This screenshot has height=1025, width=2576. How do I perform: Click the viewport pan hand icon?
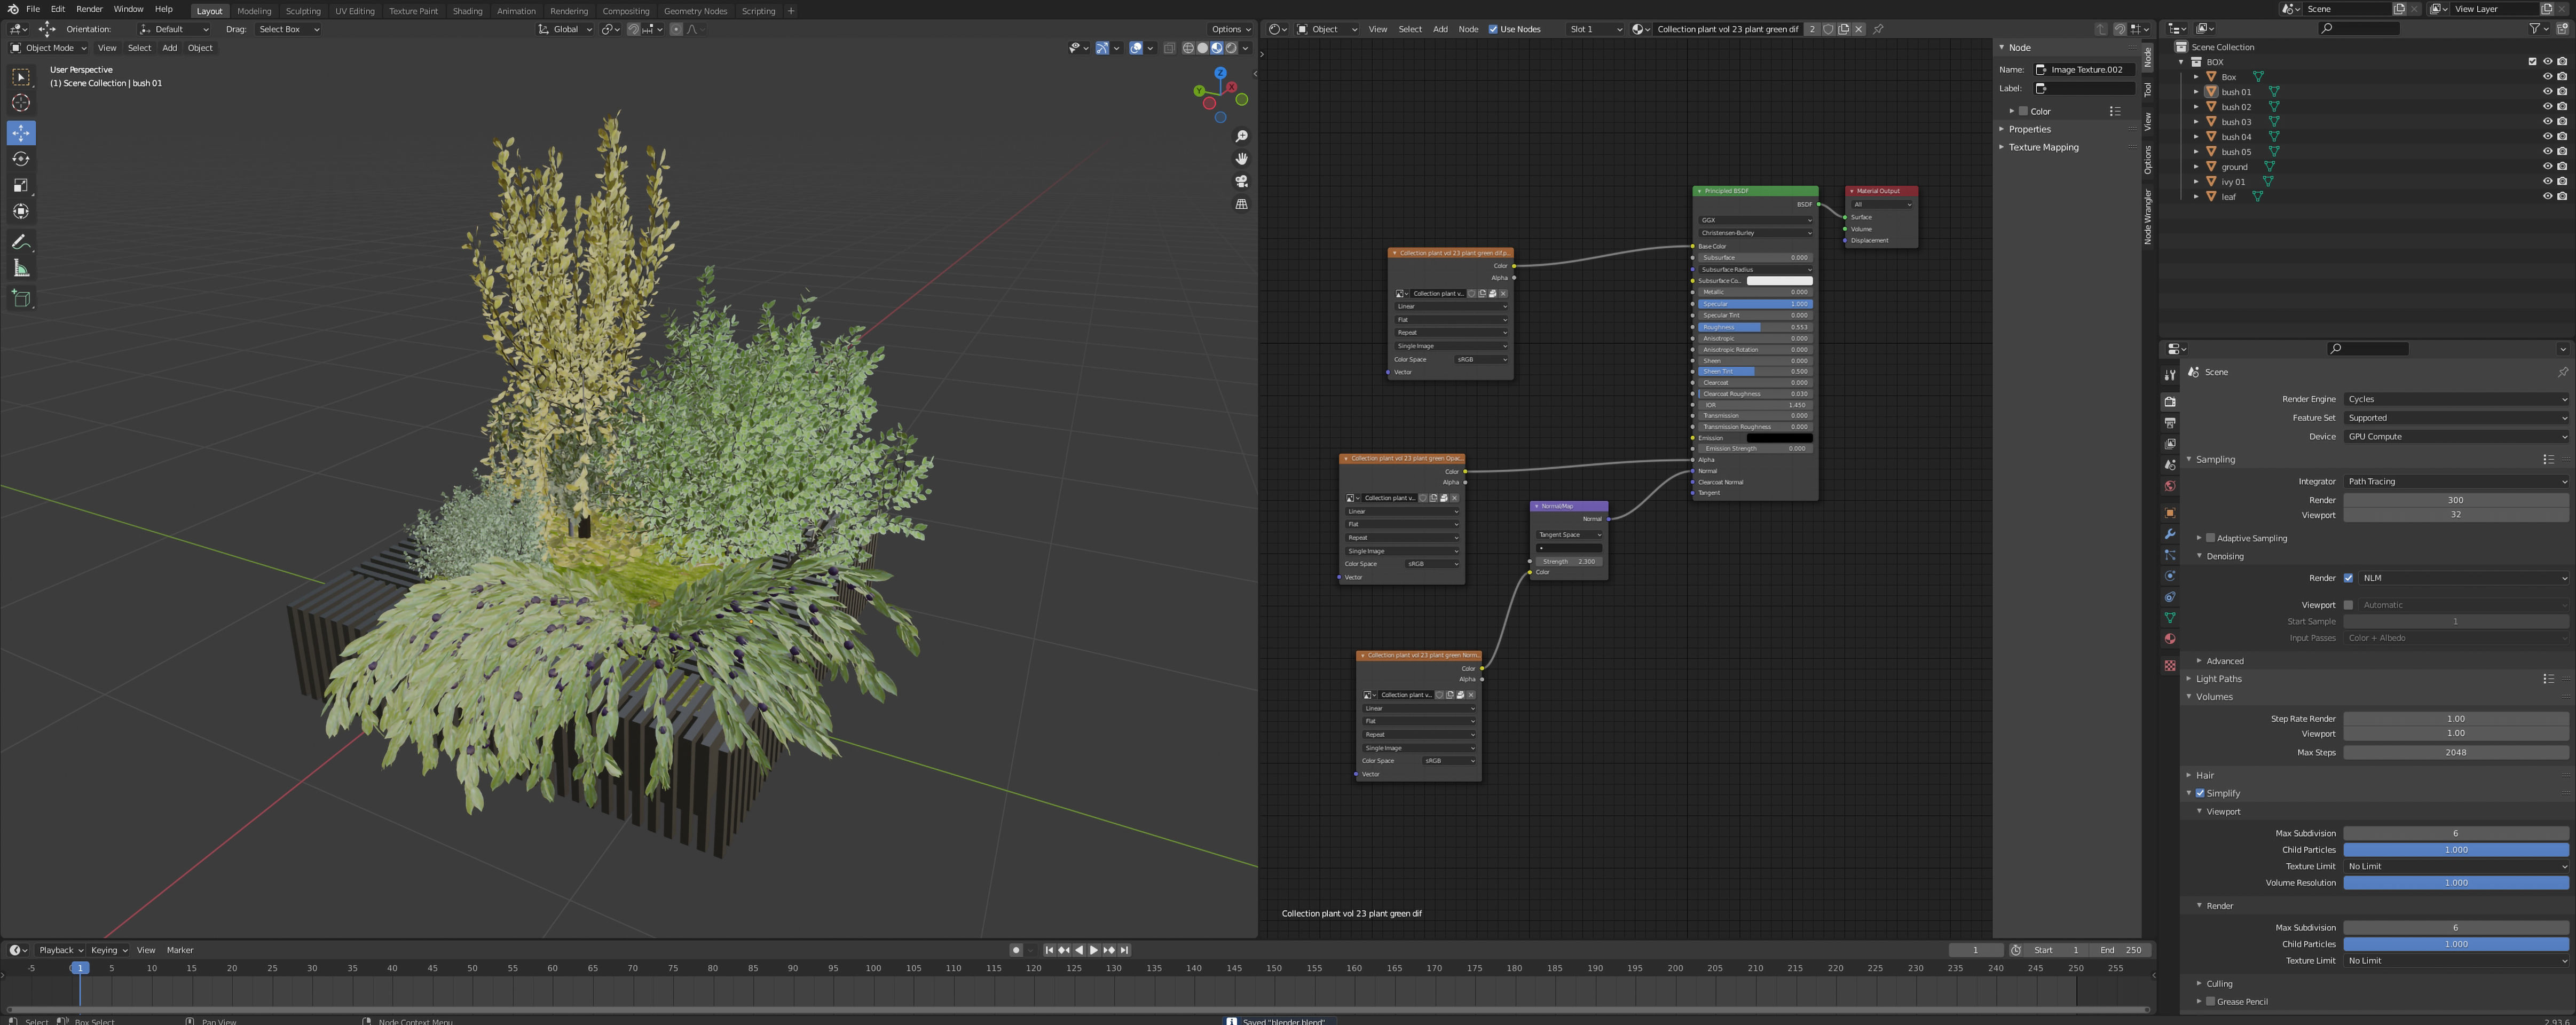tap(1241, 159)
